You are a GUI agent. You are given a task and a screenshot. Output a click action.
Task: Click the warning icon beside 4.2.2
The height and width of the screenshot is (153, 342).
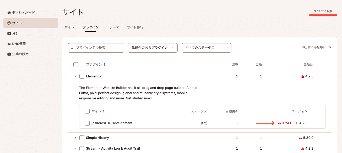point(303,149)
